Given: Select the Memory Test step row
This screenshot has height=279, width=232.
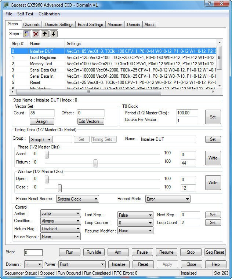Looking at the screenshot, I should [x=113, y=64].
